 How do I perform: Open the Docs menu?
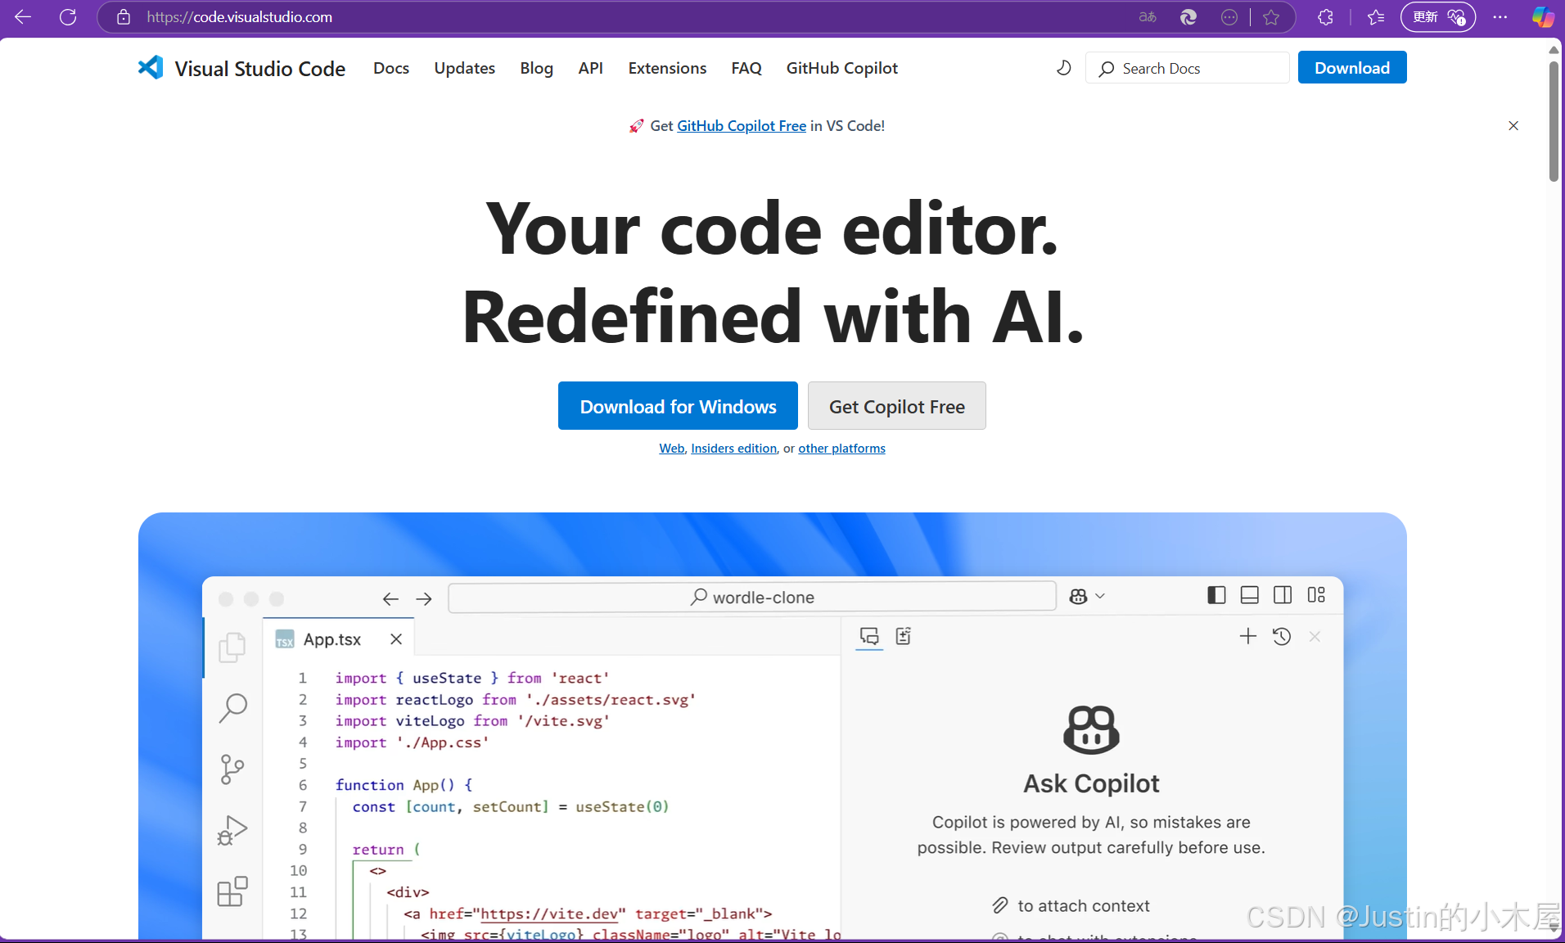[391, 68]
